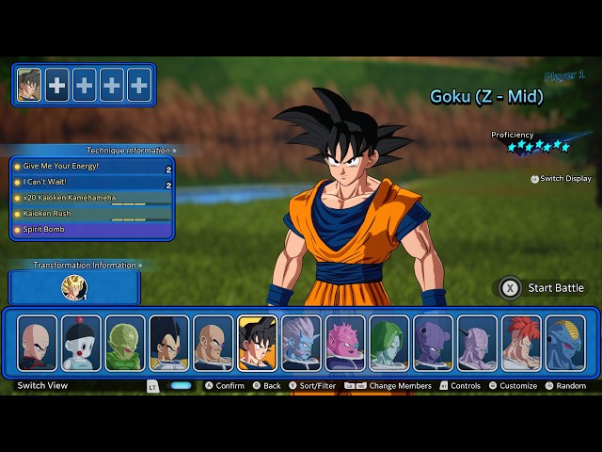Click the A Confirm prompt icon
The width and height of the screenshot is (602, 452).
209,385
